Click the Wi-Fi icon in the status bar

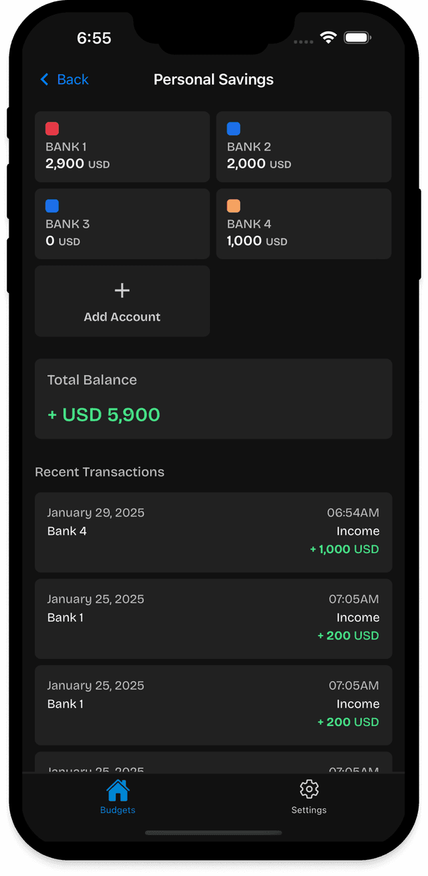pos(328,38)
